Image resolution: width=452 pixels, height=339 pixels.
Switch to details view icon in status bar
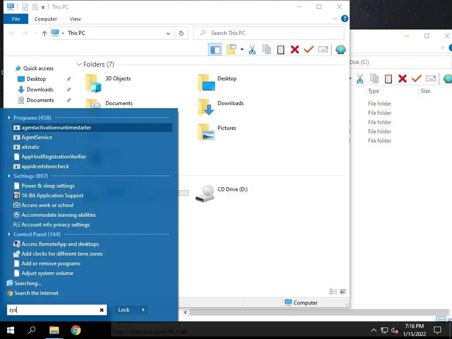click(333, 292)
